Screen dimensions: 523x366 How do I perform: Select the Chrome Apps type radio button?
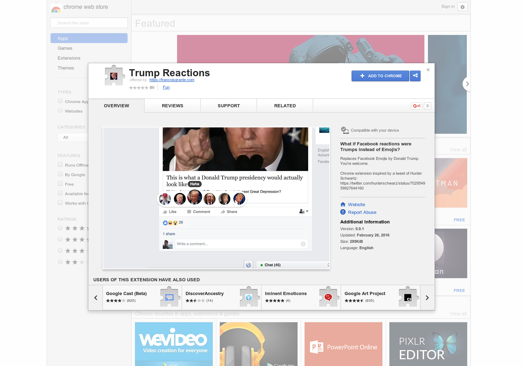(60, 101)
